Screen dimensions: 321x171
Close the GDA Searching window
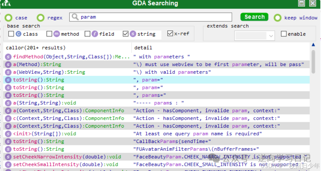(313, 3)
